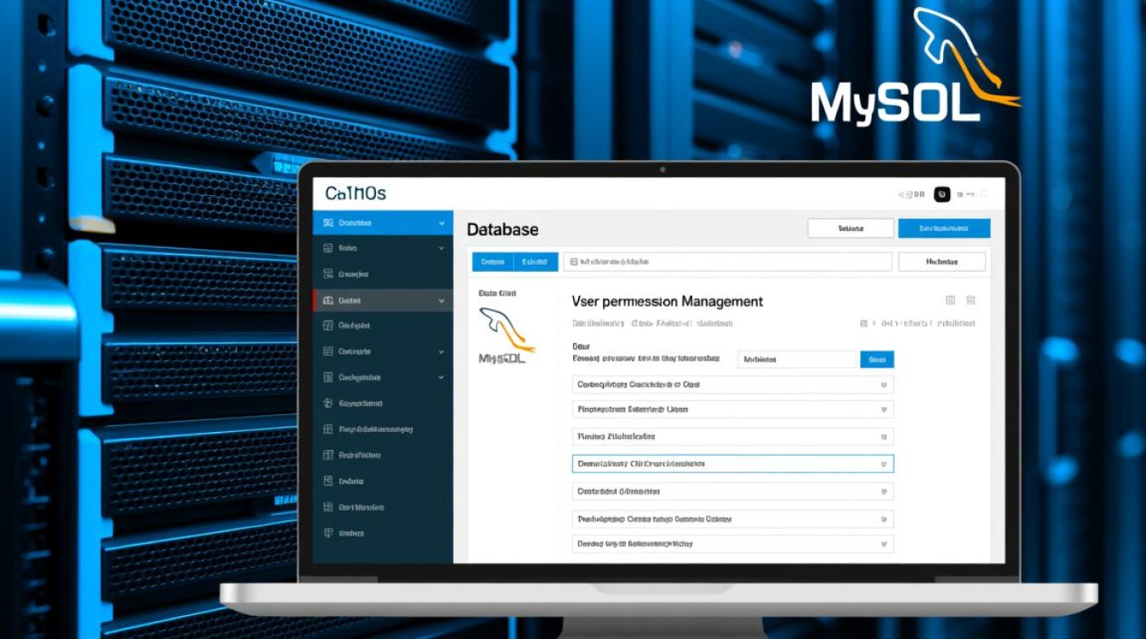This screenshot has width=1146, height=639.
Task: Click the small blue button beside the user input
Action: (x=877, y=360)
